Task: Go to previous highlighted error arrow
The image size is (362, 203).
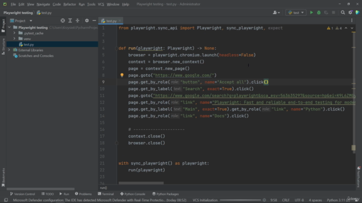Action: tap(346, 28)
